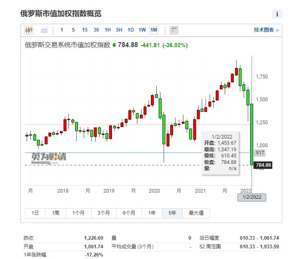Choose the 1H interval
The height and width of the screenshot is (259, 290).
107,30
